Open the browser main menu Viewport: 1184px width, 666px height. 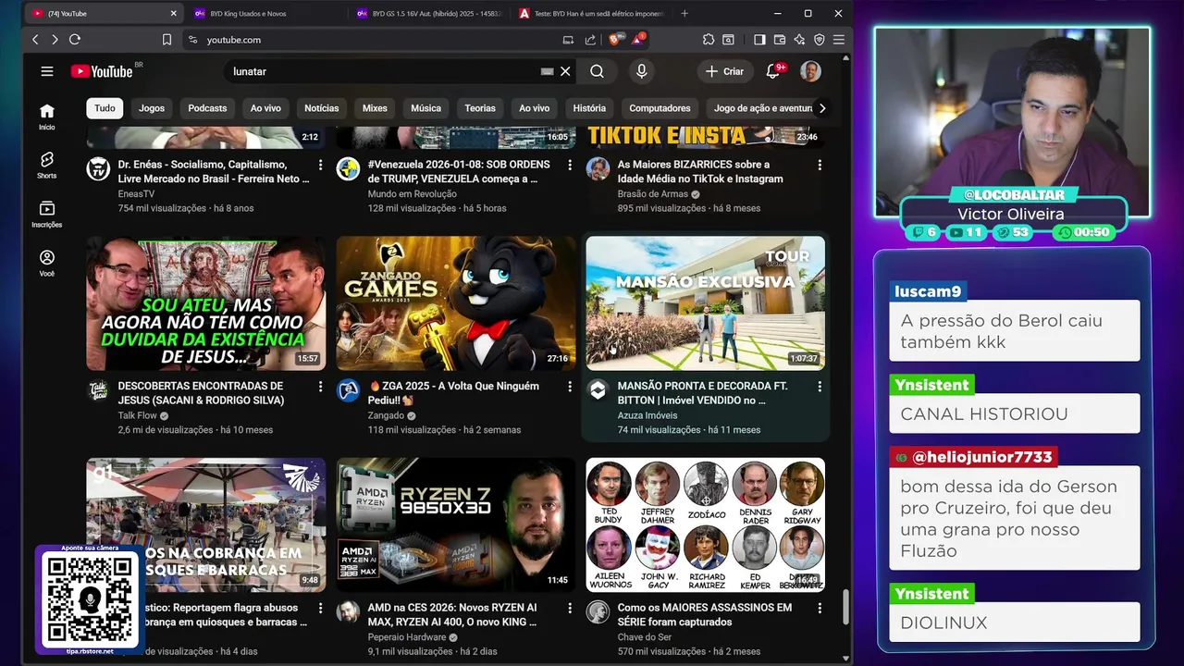pyautogui.click(x=839, y=40)
